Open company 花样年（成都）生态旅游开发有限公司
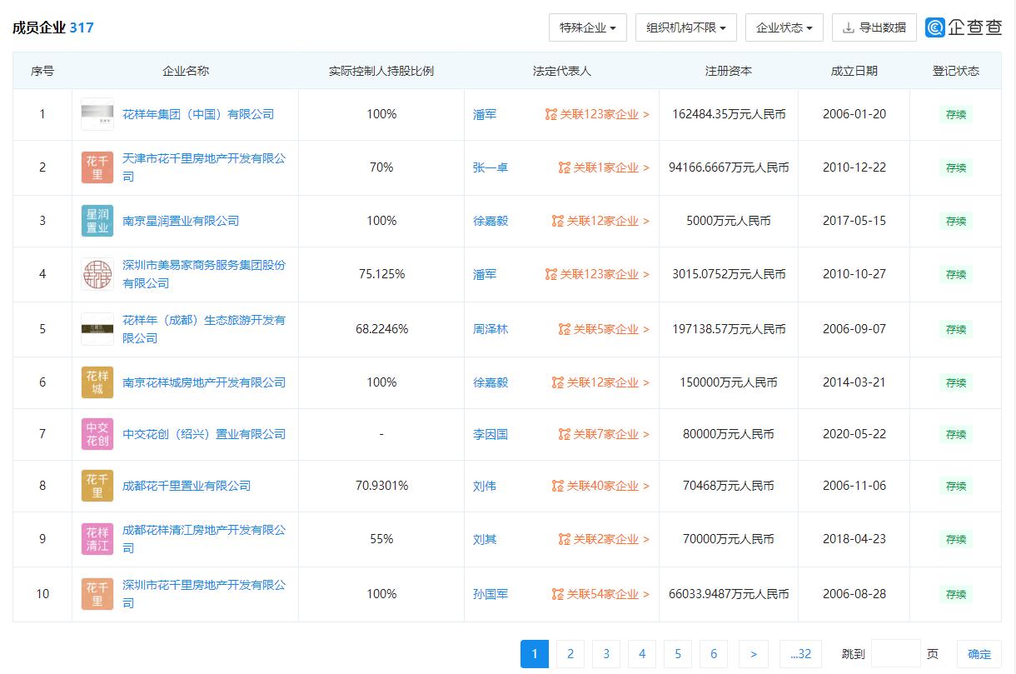1016x674 pixels. point(204,329)
